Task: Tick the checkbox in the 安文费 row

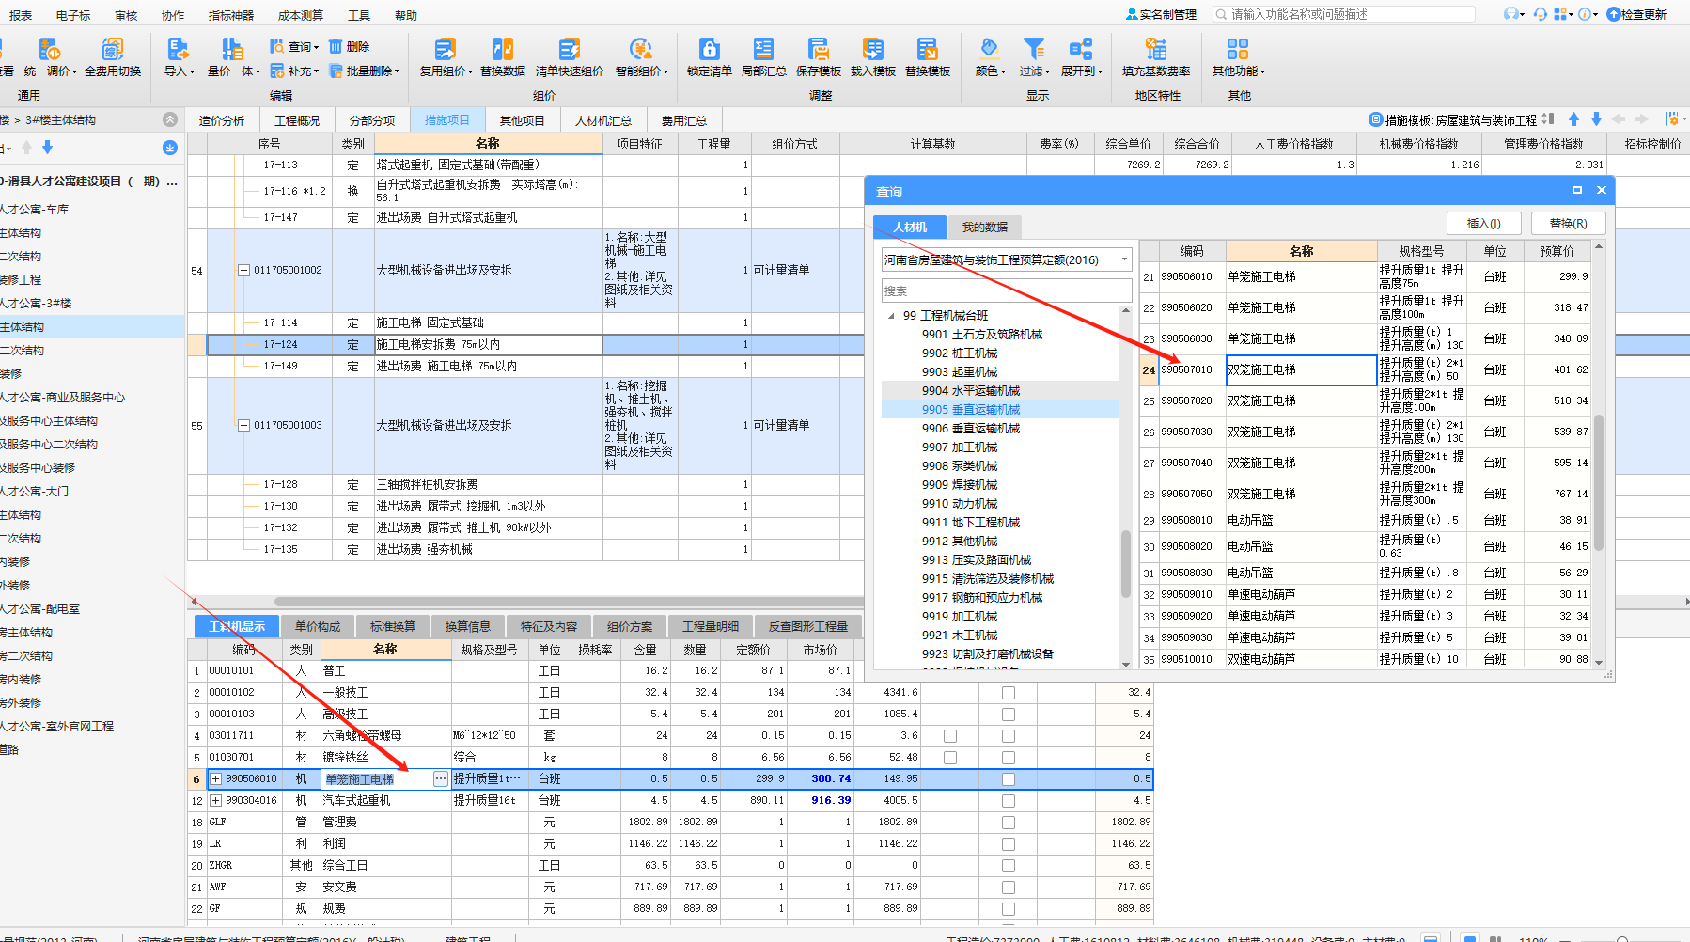Action: (x=1009, y=887)
